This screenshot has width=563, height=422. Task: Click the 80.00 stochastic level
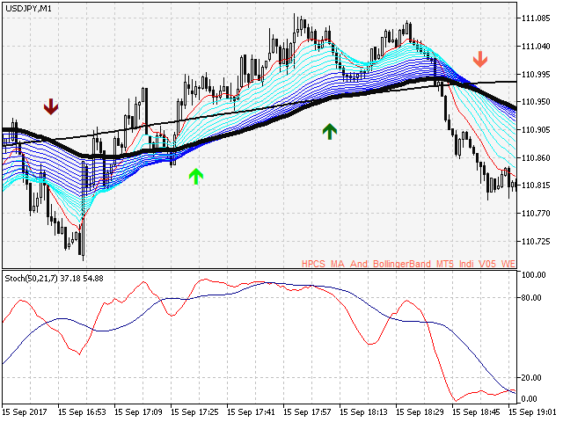(531, 298)
